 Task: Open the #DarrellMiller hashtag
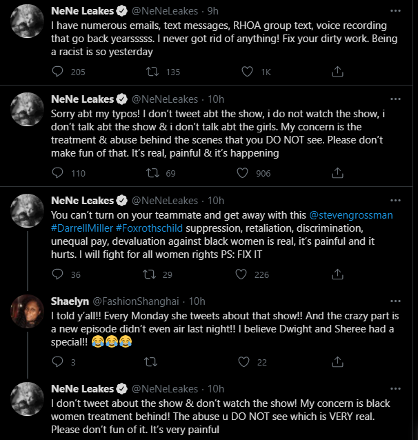pyautogui.click(x=82, y=228)
